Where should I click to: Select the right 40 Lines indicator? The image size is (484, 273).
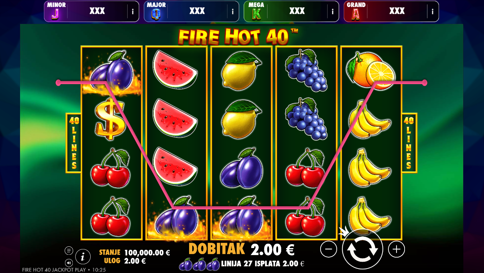[409, 143]
